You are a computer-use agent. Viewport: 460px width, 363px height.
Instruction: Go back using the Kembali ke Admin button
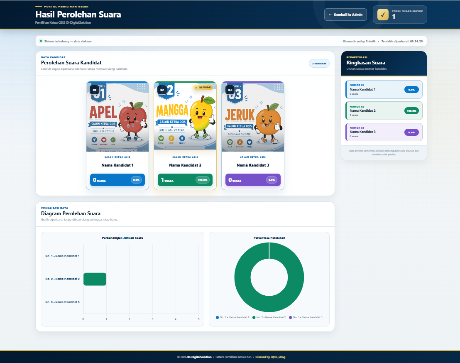point(345,15)
